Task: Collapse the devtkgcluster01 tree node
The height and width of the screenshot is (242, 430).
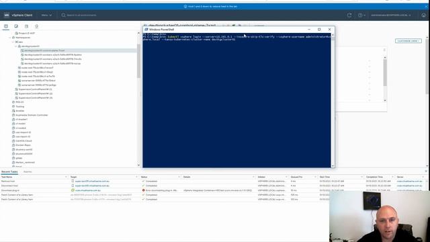Action: [16, 46]
